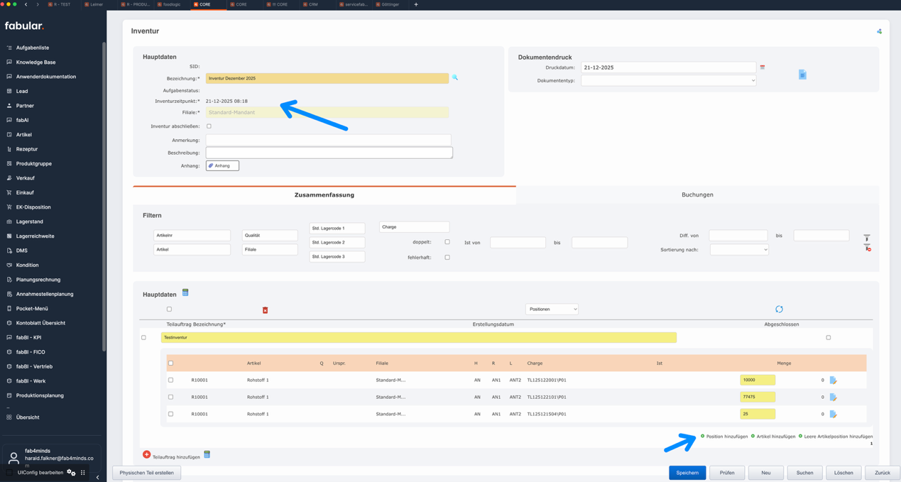Refresh positions with the blue reload icon

tap(779, 310)
